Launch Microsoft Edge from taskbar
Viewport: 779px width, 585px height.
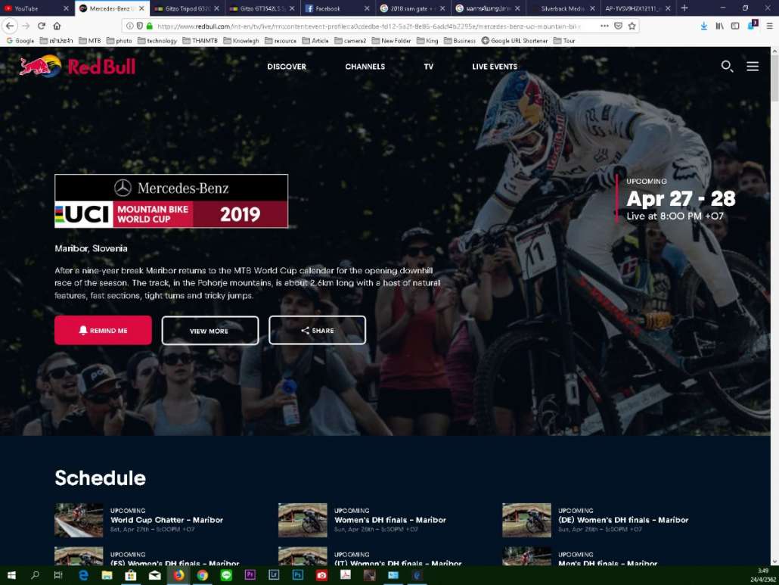(83, 575)
